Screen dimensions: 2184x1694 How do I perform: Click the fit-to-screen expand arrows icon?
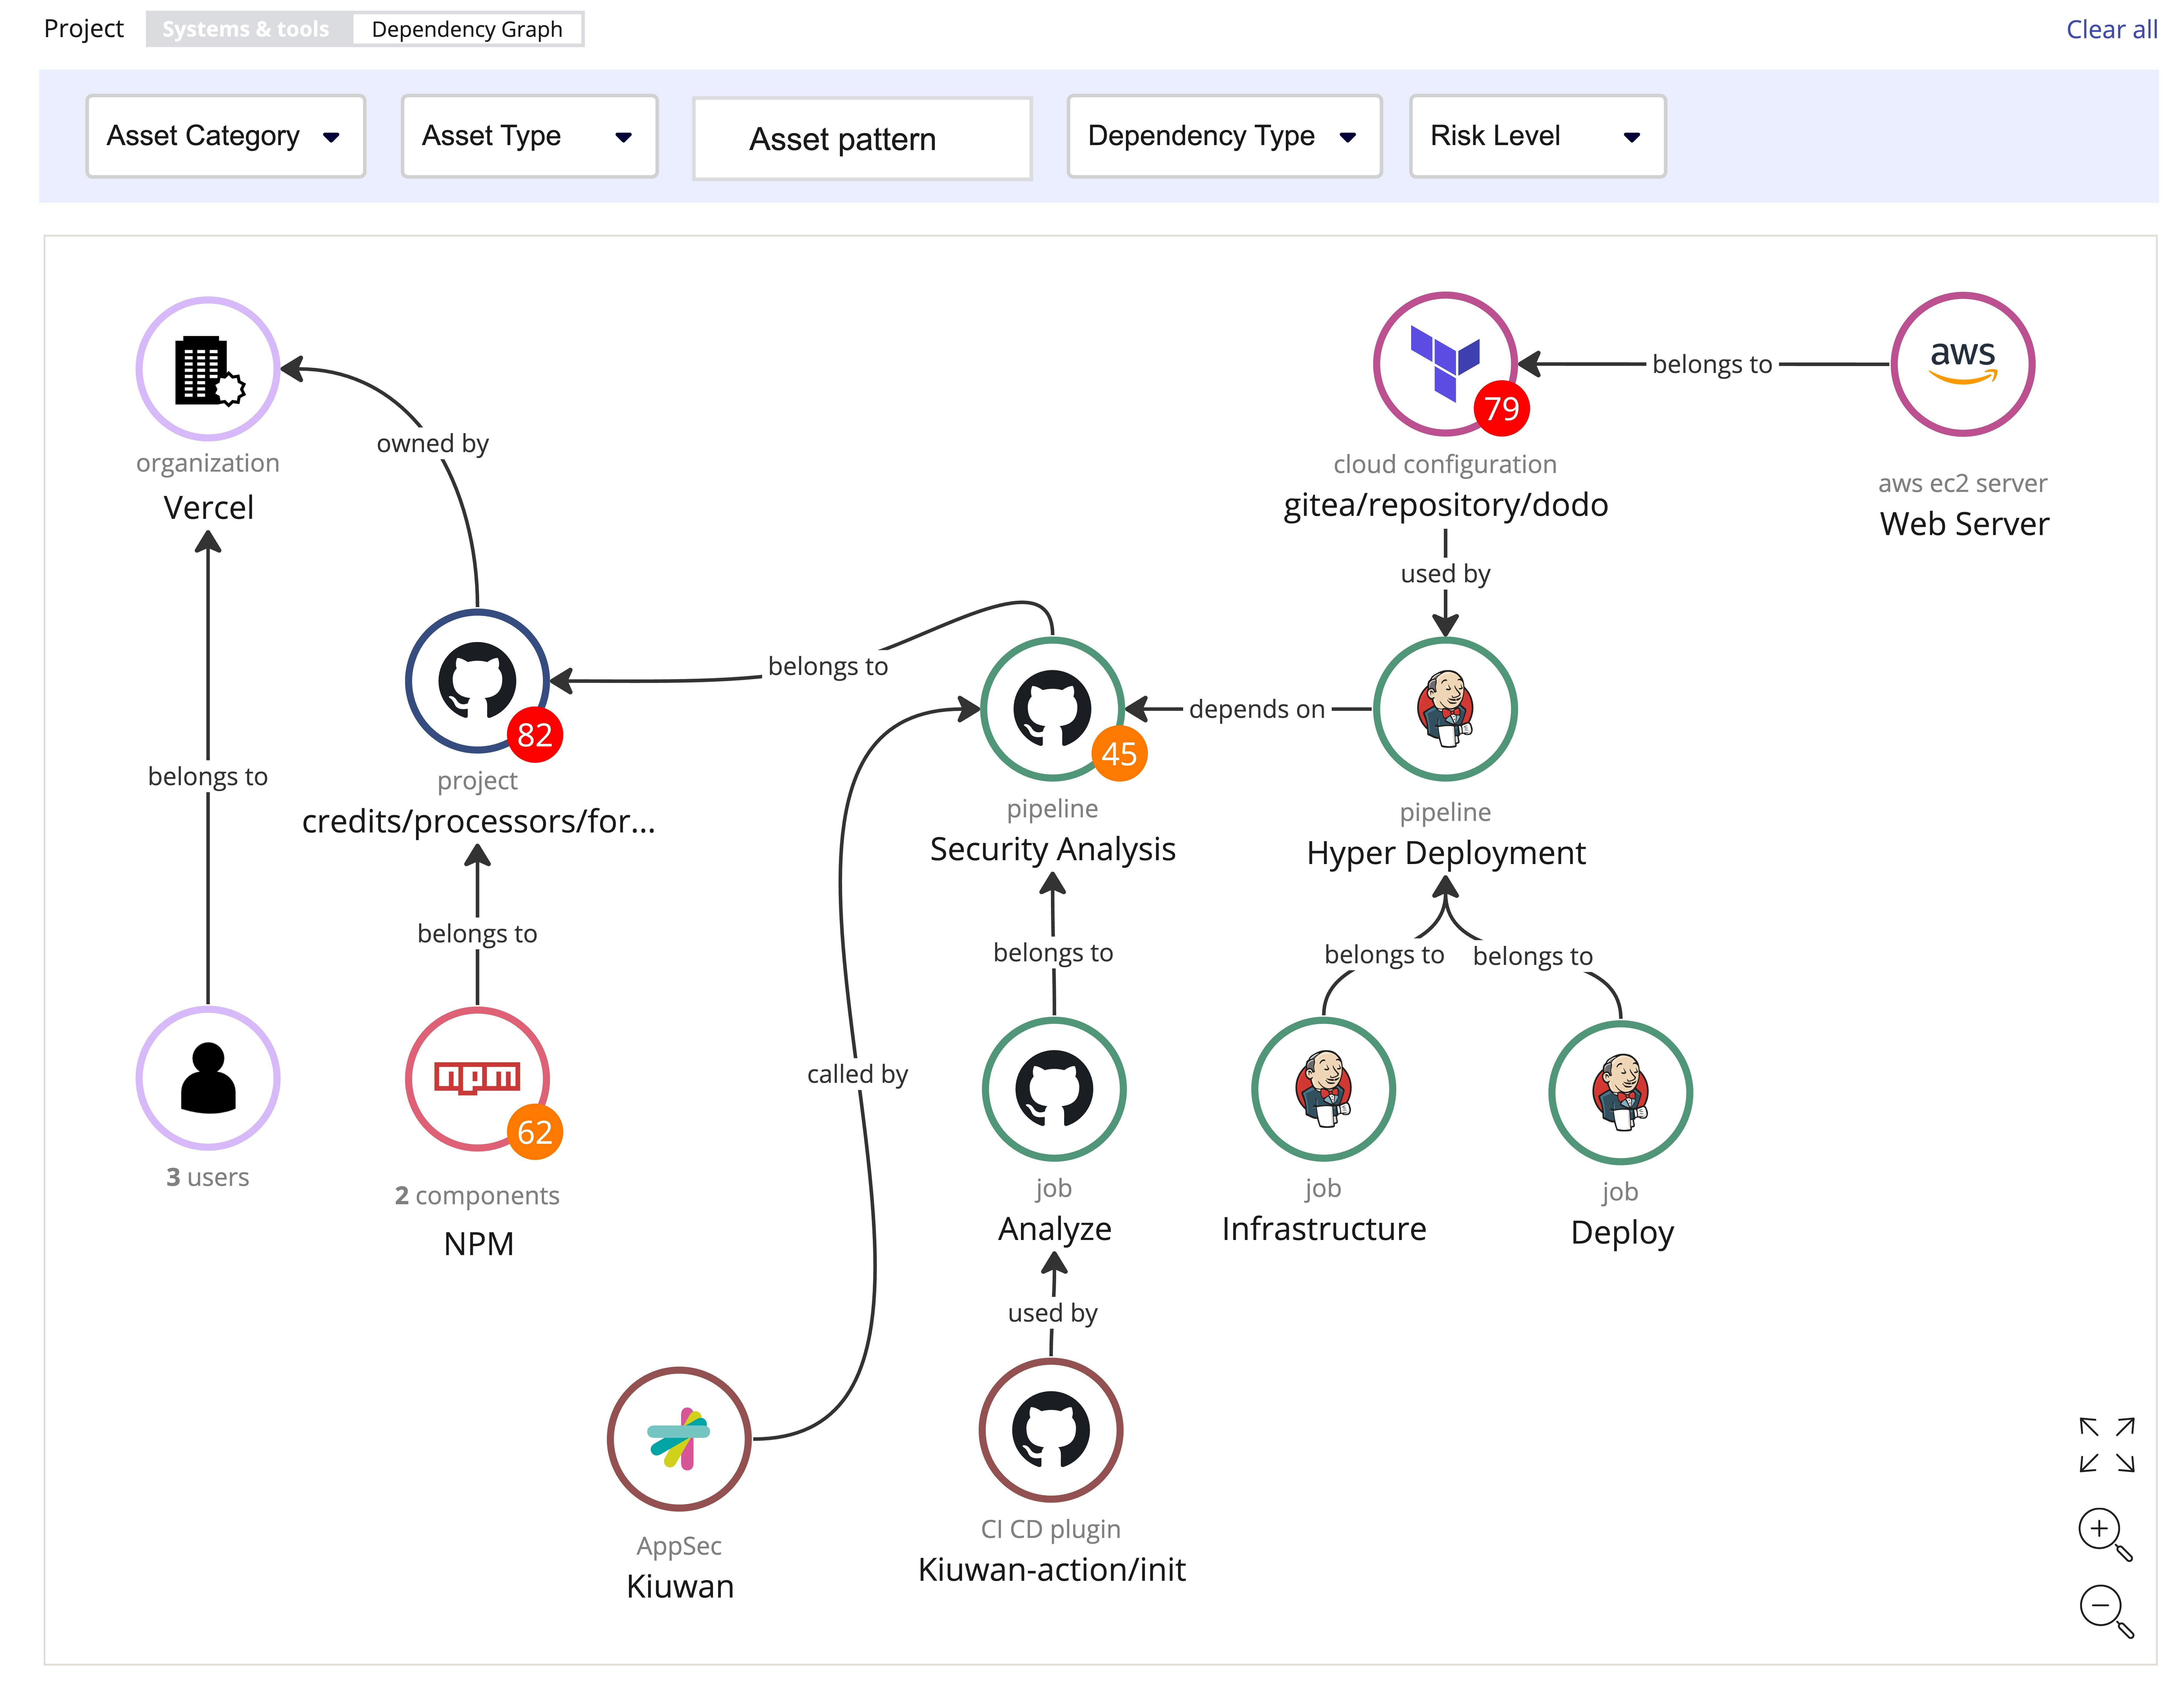click(2107, 1445)
